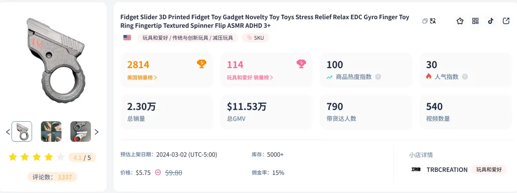
Task: Click the help icon beside 商品热度指数
Action: [x=378, y=77]
